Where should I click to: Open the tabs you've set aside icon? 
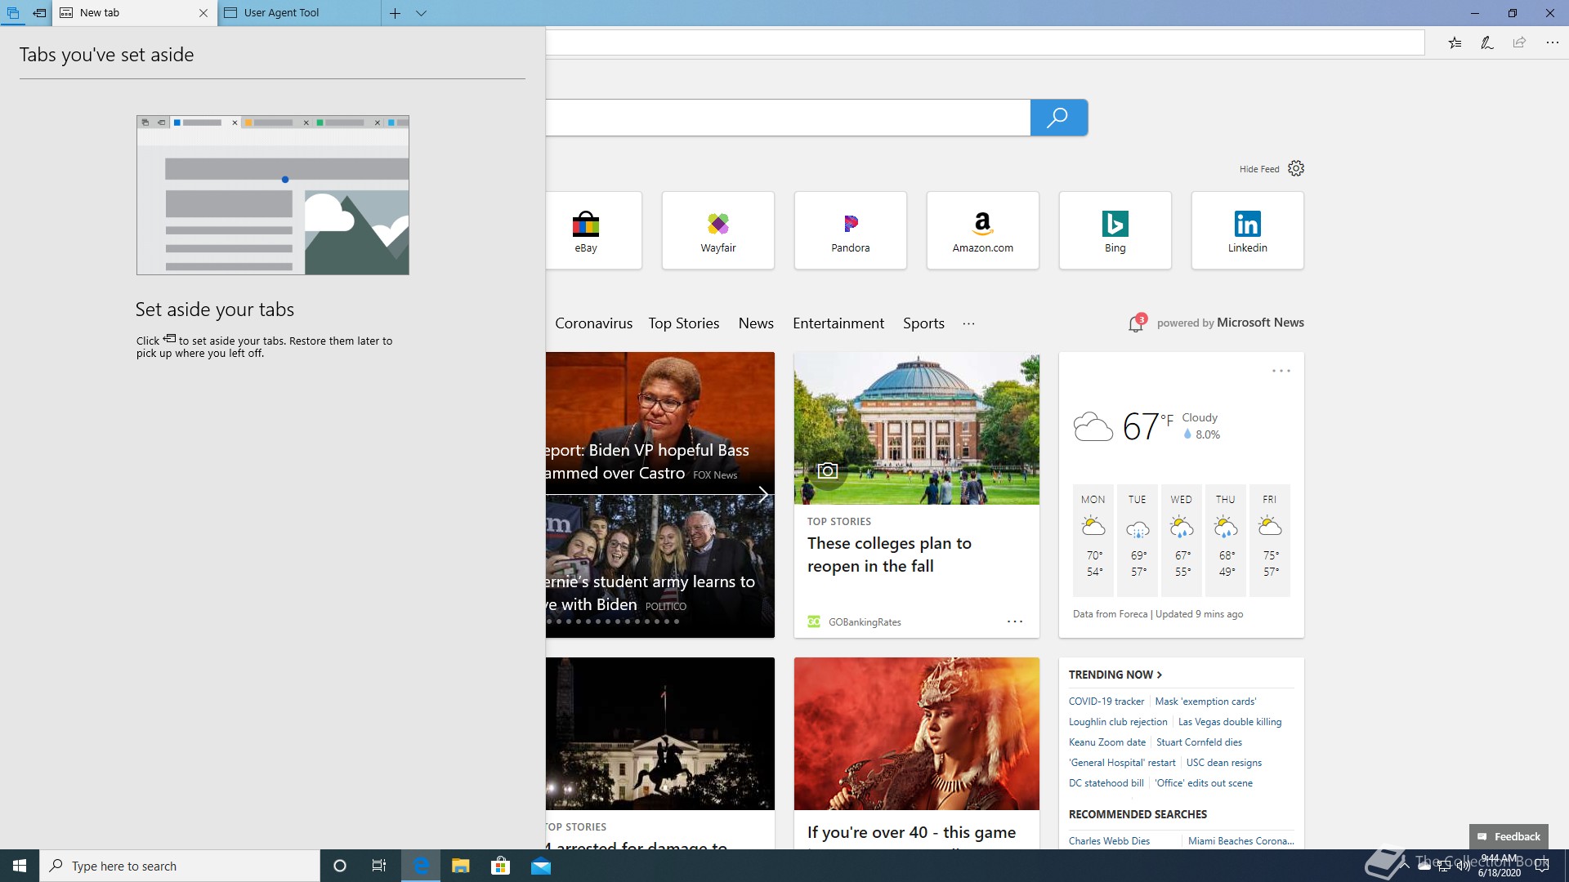tap(13, 13)
